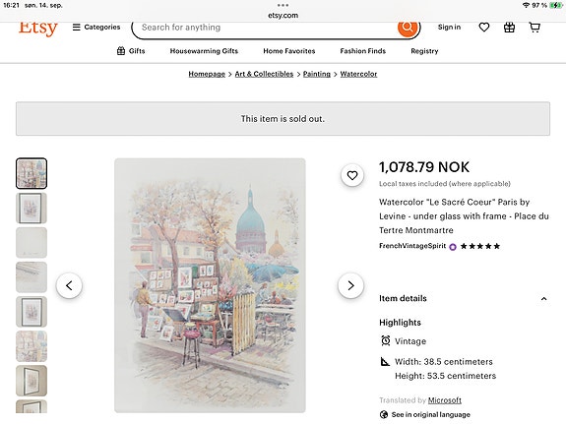
Task: Follow the Watercolor breadcrumb link
Action: [358, 74]
